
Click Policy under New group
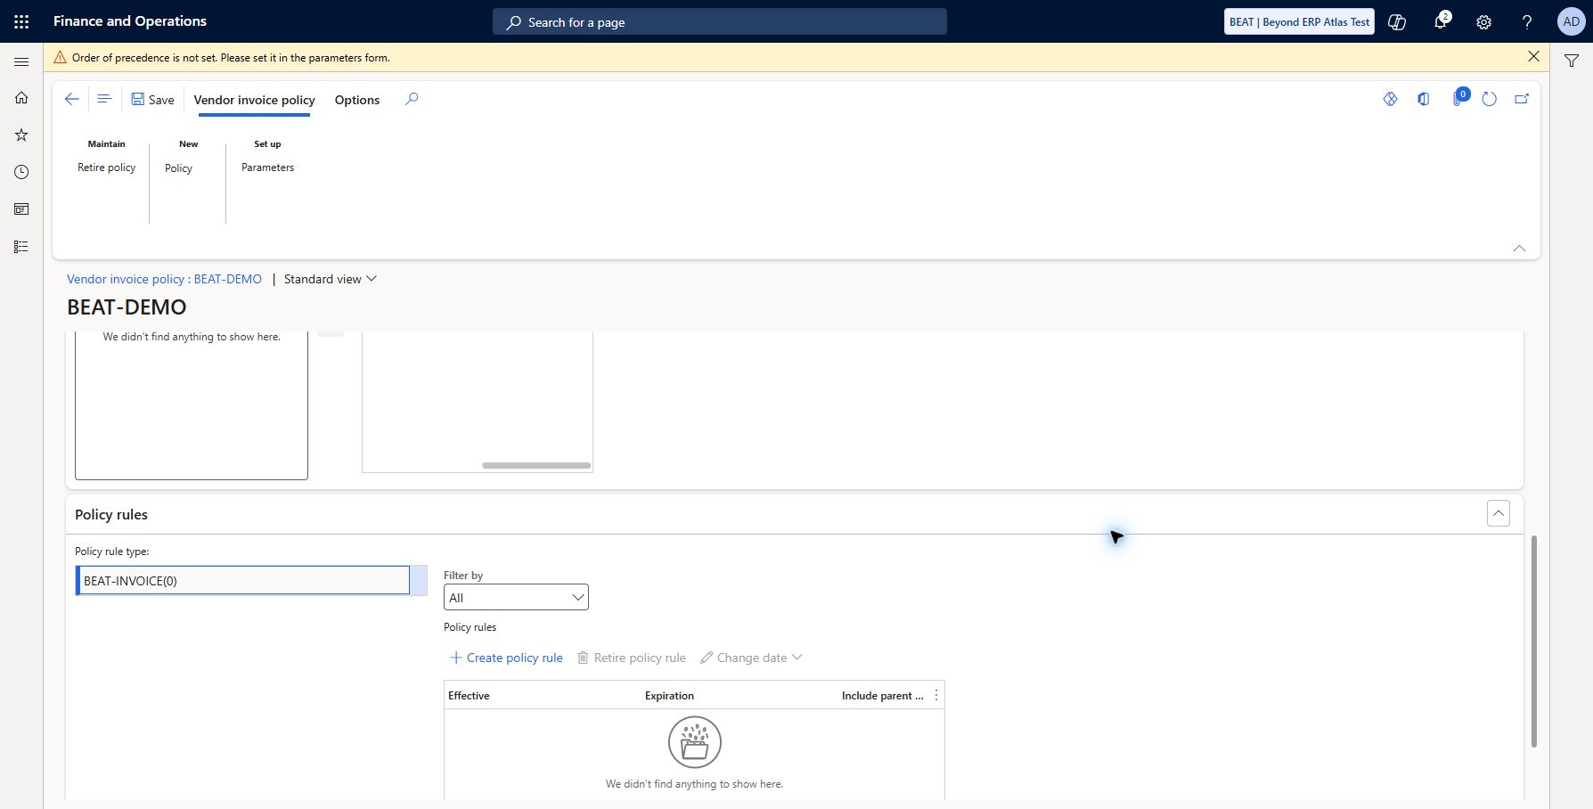[x=178, y=168]
